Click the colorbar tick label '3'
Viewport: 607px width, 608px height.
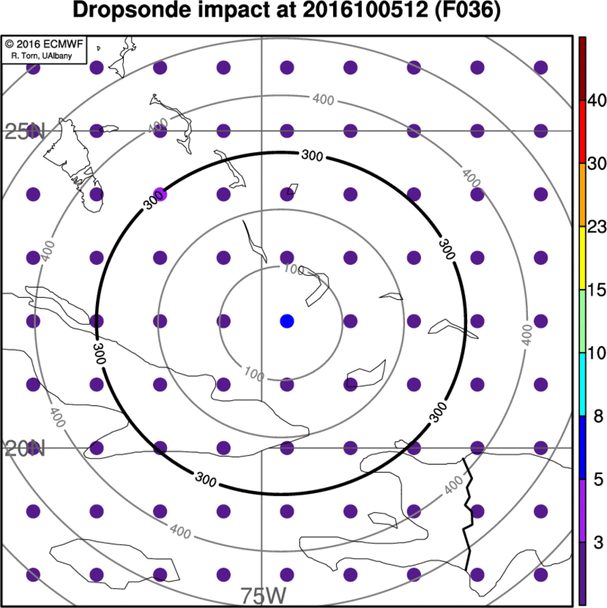point(598,542)
